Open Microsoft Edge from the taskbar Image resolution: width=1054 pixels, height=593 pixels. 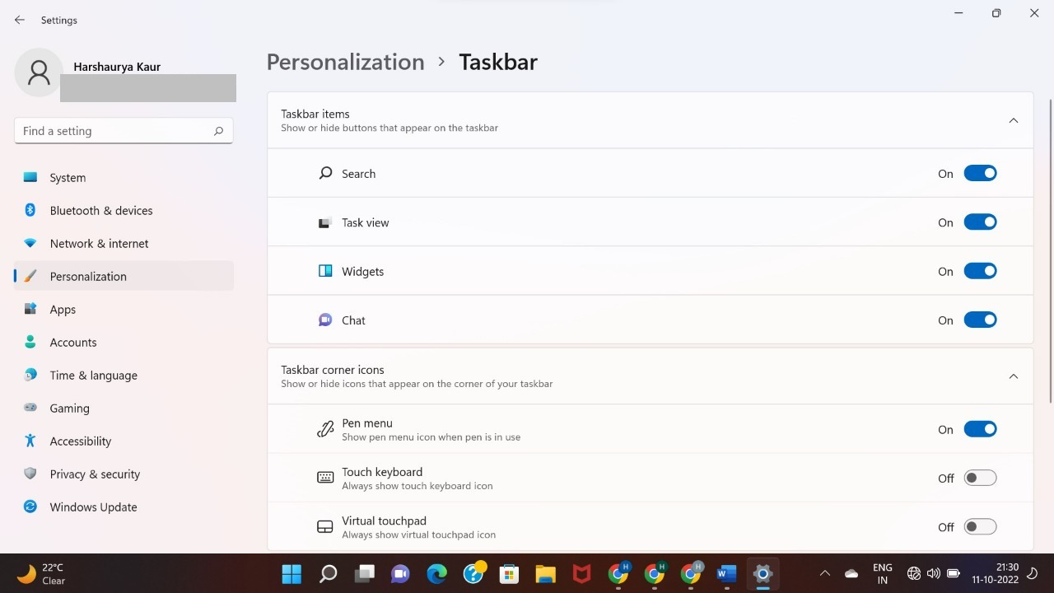point(436,573)
